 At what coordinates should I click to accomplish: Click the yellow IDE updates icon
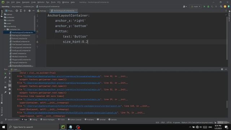click(x=225, y=6)
